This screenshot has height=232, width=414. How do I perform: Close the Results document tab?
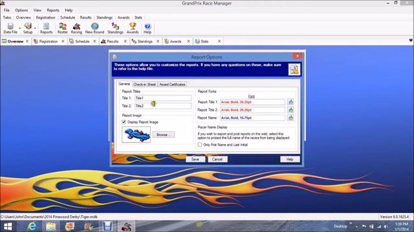[x=125, y=41]
